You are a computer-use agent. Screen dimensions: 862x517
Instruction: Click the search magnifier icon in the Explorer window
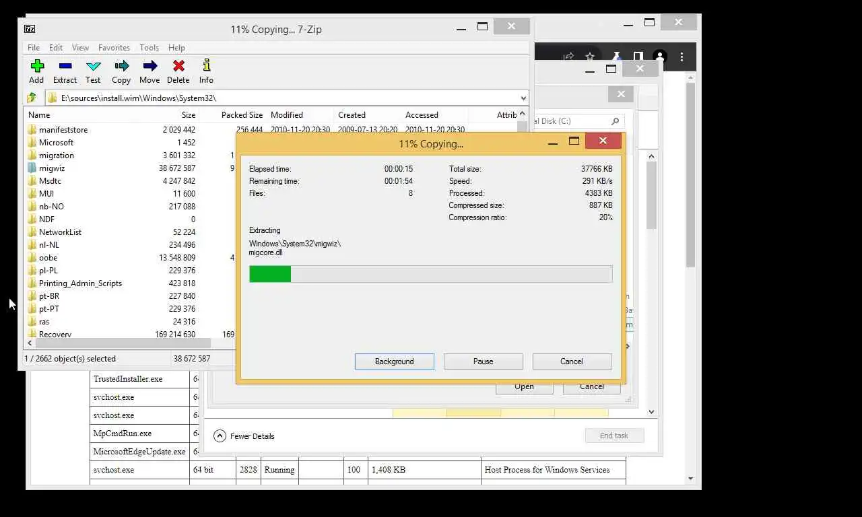click(615, 121)
